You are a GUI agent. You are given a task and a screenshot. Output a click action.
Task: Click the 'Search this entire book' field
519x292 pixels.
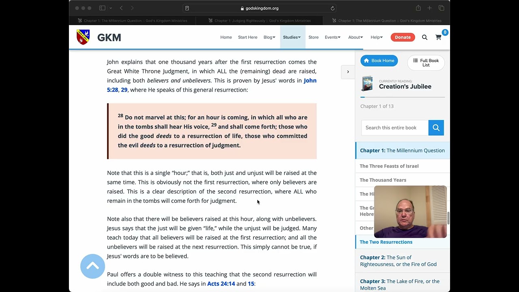click(395, 128)
